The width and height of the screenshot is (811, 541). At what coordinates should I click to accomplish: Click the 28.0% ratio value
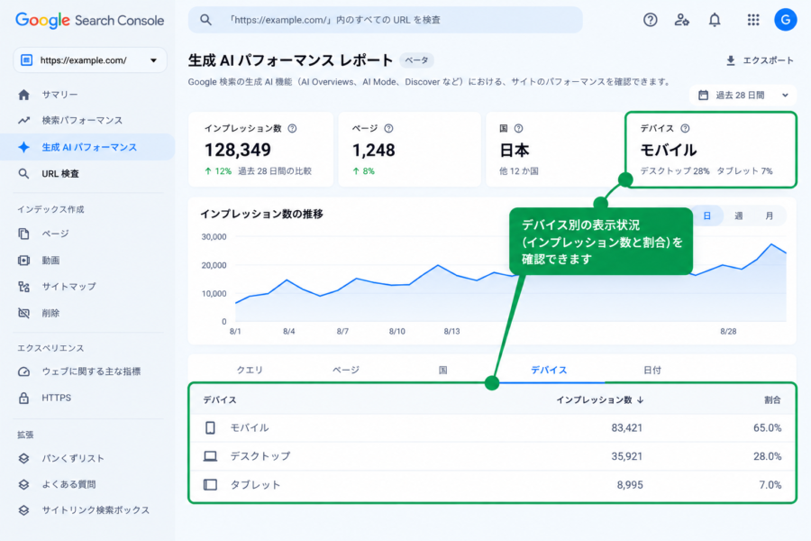[767, 456]
